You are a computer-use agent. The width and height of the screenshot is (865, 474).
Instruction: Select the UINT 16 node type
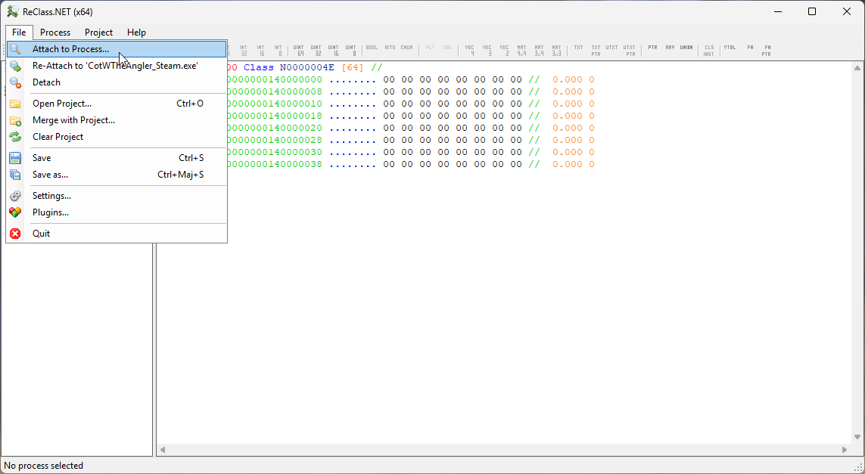pos(334,51)
